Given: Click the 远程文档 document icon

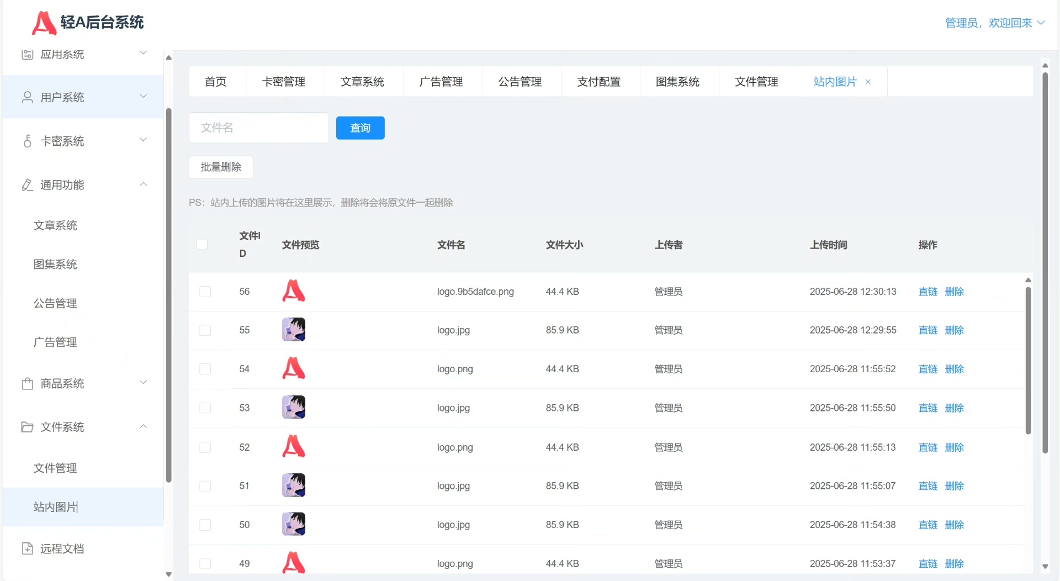Looking at the screenshot, I should tap(27, 548).
